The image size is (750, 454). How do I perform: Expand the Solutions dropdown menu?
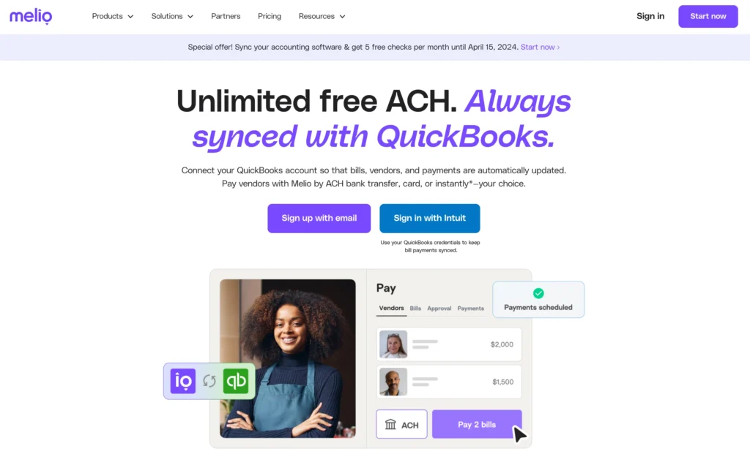coord(172,16)
